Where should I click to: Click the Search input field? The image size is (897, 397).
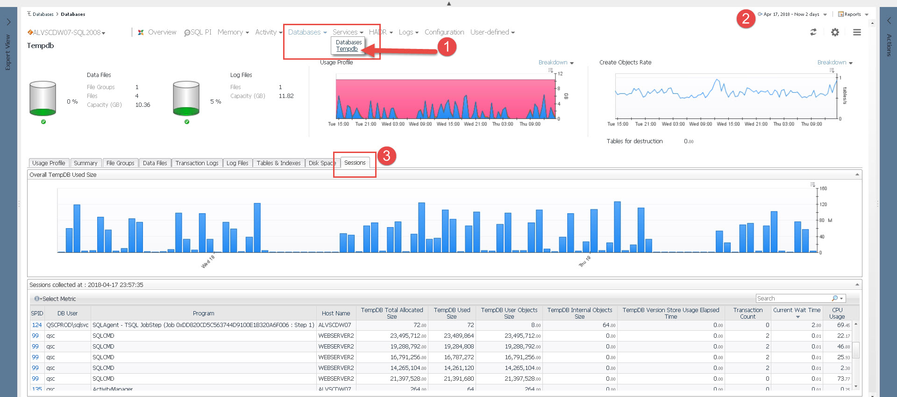[793, 299]
